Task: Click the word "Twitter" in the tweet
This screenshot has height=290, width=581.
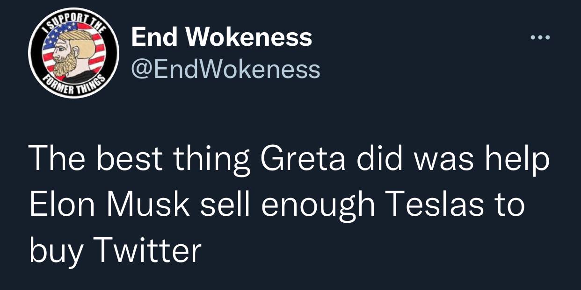Action: click(149, 251)
